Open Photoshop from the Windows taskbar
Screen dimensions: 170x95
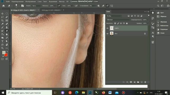(90, 93)
